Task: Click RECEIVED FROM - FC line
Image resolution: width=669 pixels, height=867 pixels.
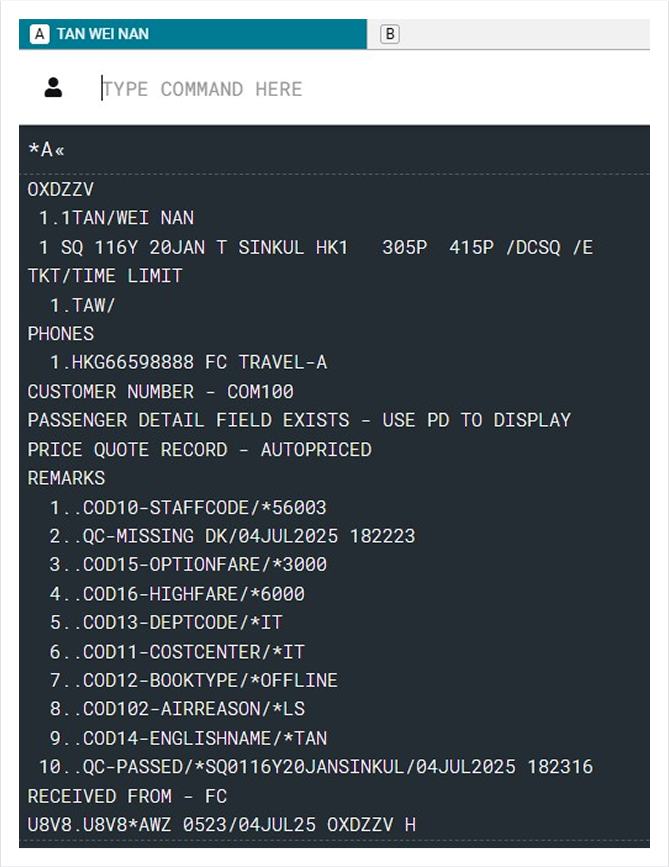Action: click(x=127, y=796)
